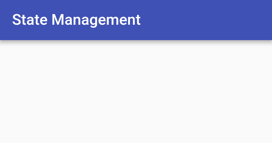Screen dimensions: 272x143
Task: Click the shadow edge under the app bar
Action: [136, 41]
